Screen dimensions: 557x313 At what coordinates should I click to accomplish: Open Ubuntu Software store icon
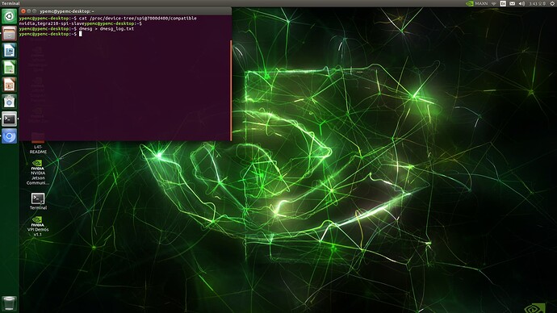click(9, 102)
